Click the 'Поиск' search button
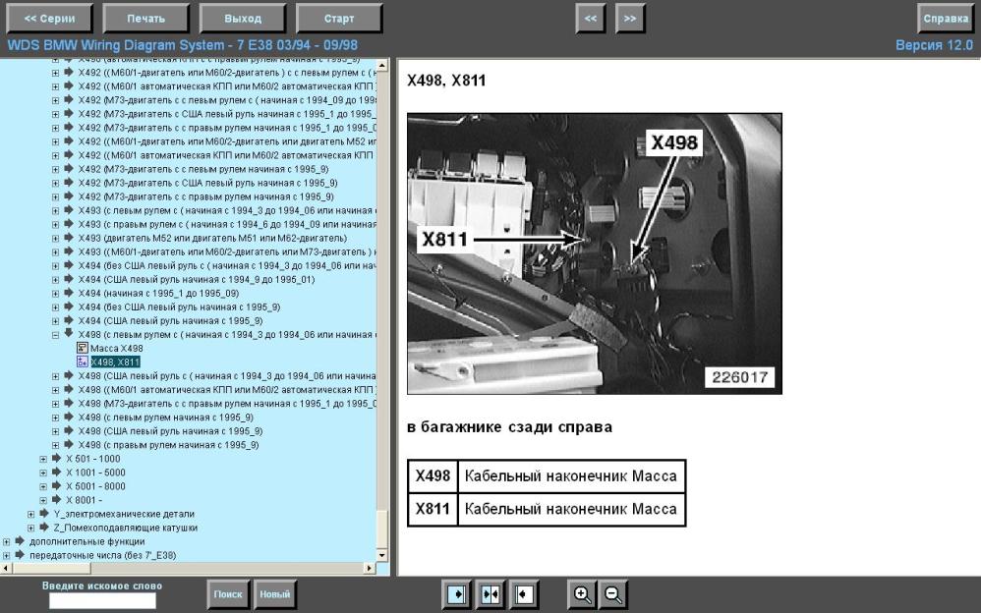Screen dimensions: 981x613 tap(228, 594)
